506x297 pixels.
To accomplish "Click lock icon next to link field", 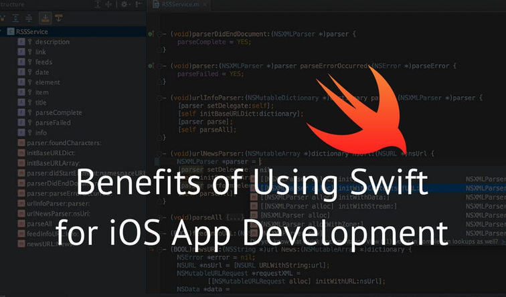I will [x=29, y=52].
